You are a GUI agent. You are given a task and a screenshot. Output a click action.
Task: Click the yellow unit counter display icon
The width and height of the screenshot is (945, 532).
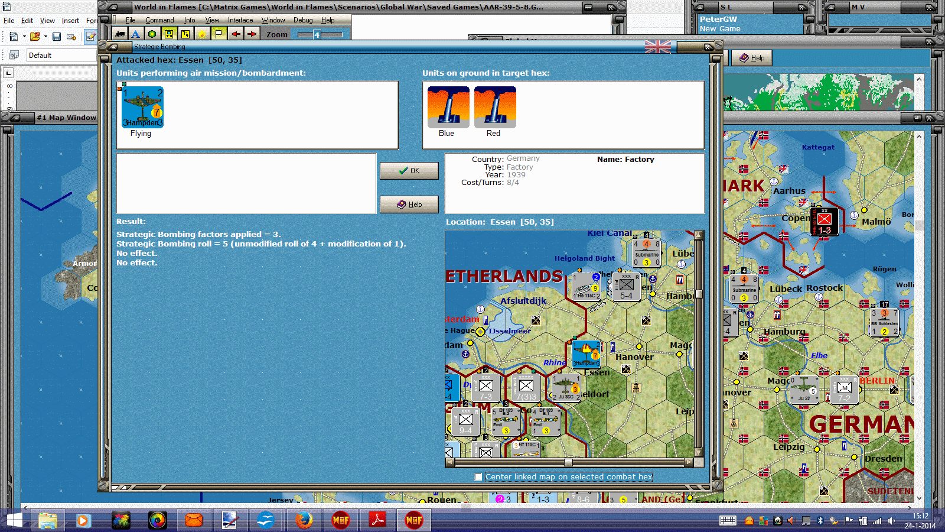(x=168, y=34)
